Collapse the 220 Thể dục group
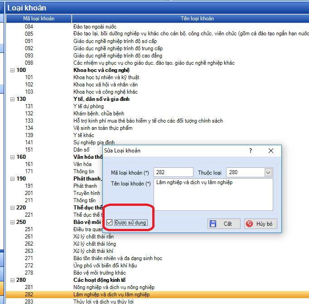 tap(12, 208)
